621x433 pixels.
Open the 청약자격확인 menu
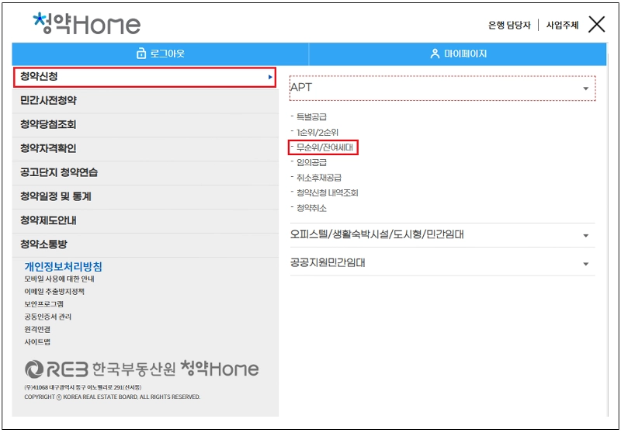(145, 148)
